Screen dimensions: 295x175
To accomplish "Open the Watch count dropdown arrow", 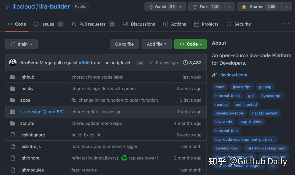I will point(181,6).
